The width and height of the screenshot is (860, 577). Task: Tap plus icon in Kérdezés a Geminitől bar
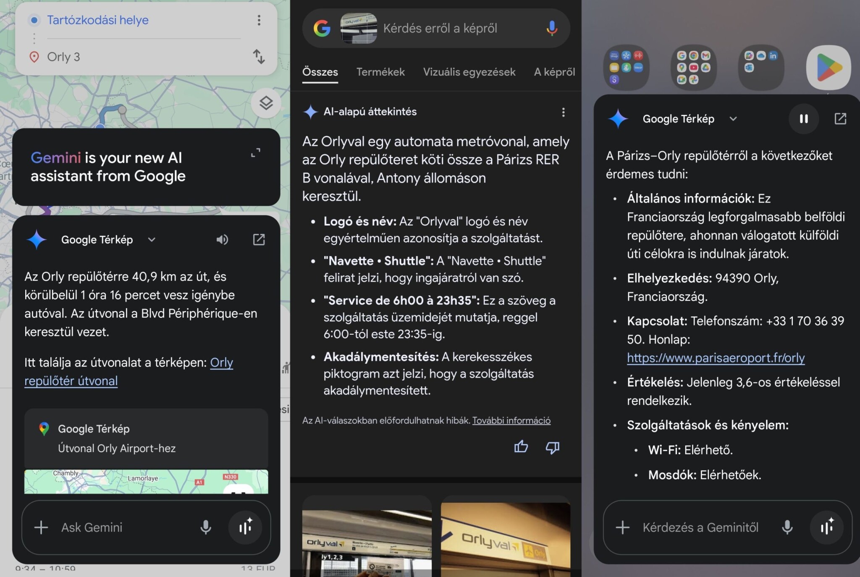pyautogui.click(x=623, y=527)
